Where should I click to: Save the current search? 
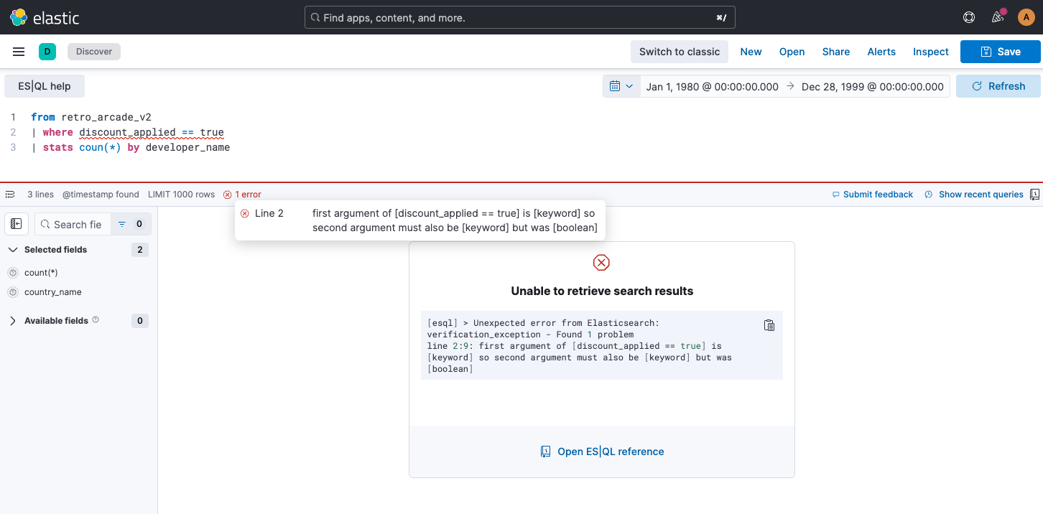[1000, 52]
